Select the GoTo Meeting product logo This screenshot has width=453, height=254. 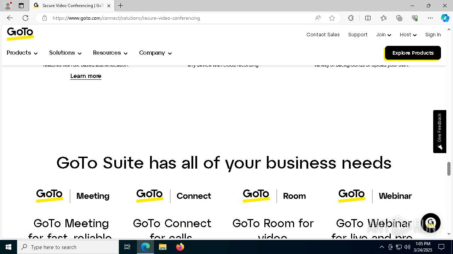click(73, 196)
